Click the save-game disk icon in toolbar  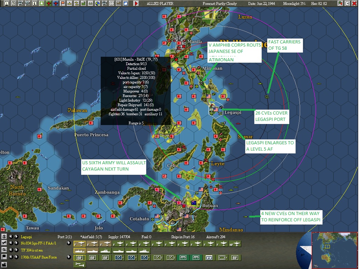[7, 3]
